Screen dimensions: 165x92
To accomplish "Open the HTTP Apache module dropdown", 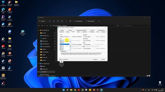I will (65, 37).
